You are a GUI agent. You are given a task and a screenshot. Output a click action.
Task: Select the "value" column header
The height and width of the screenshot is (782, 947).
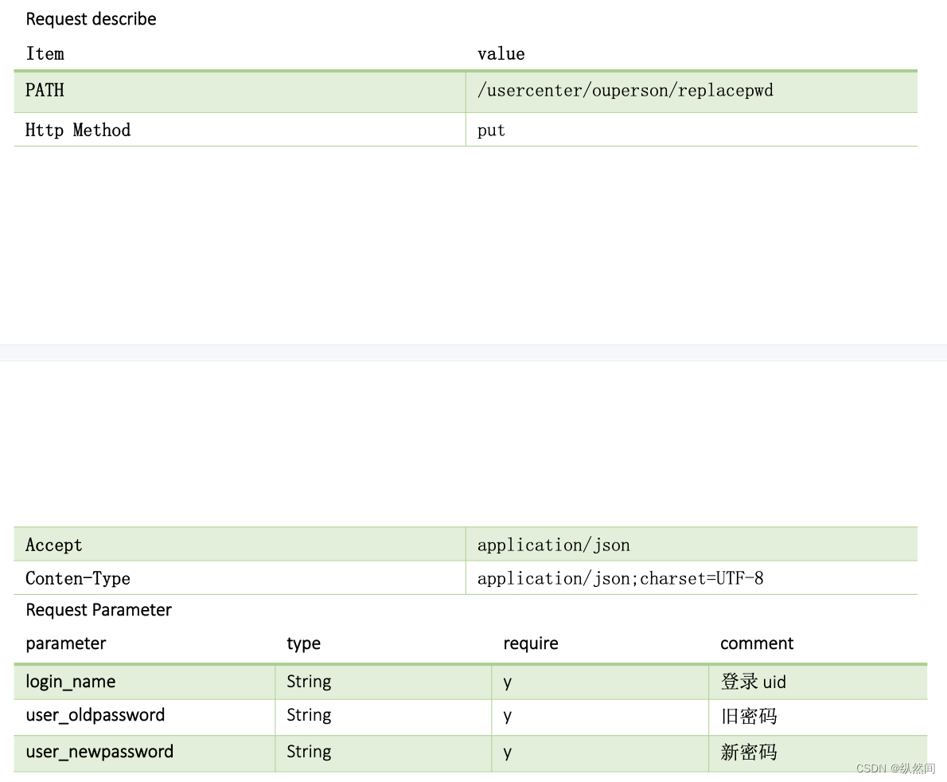point(501,54)
